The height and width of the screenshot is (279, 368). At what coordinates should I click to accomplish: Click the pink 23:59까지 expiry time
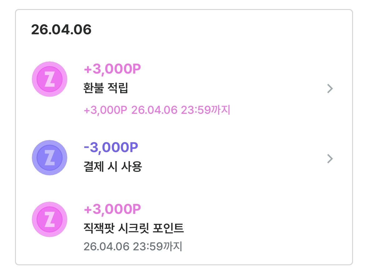click(x=205, y=110)
